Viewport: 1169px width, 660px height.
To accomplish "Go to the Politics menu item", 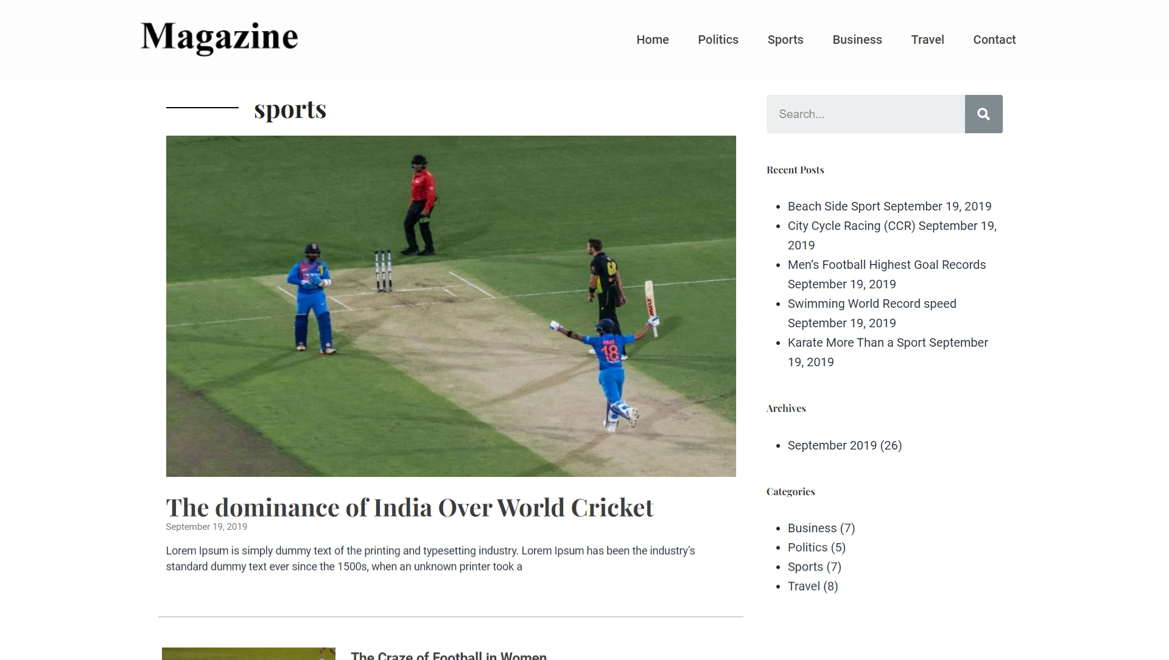I will 718,40.
